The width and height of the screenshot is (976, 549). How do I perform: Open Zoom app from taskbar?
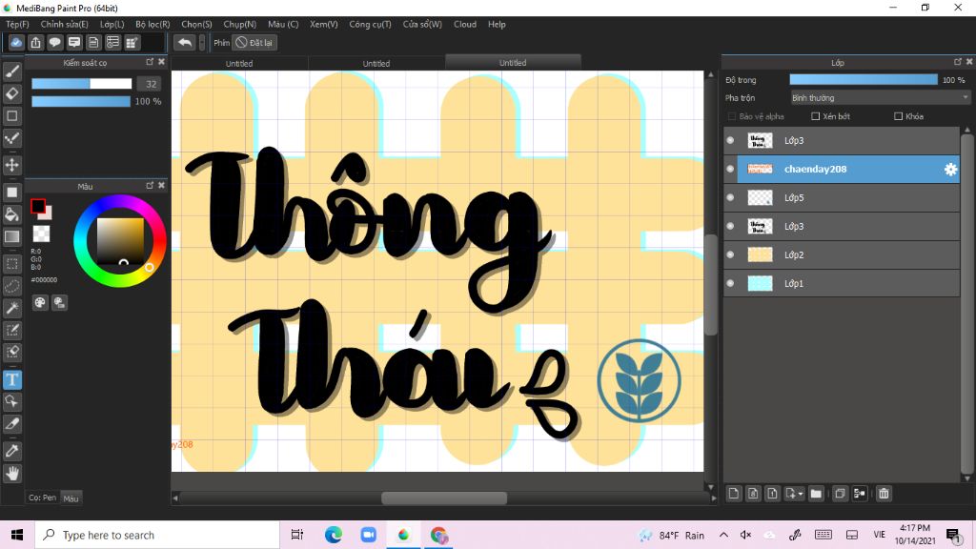(369, 535)
